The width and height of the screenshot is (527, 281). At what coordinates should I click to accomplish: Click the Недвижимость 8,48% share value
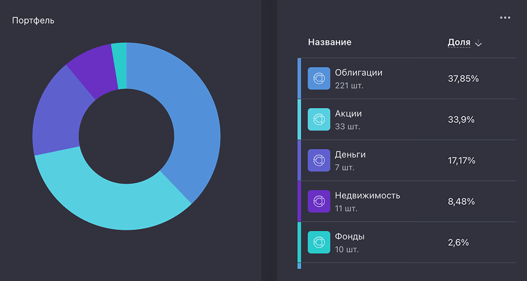click(462, 202)
